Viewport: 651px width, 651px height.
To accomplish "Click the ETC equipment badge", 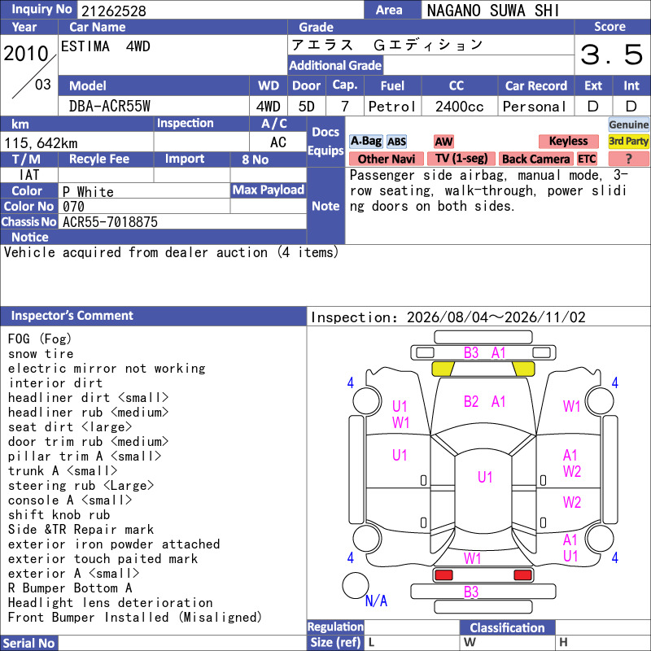I will (x=587, y=159).
